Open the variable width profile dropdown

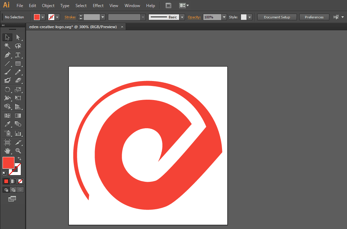pos(143,17)
